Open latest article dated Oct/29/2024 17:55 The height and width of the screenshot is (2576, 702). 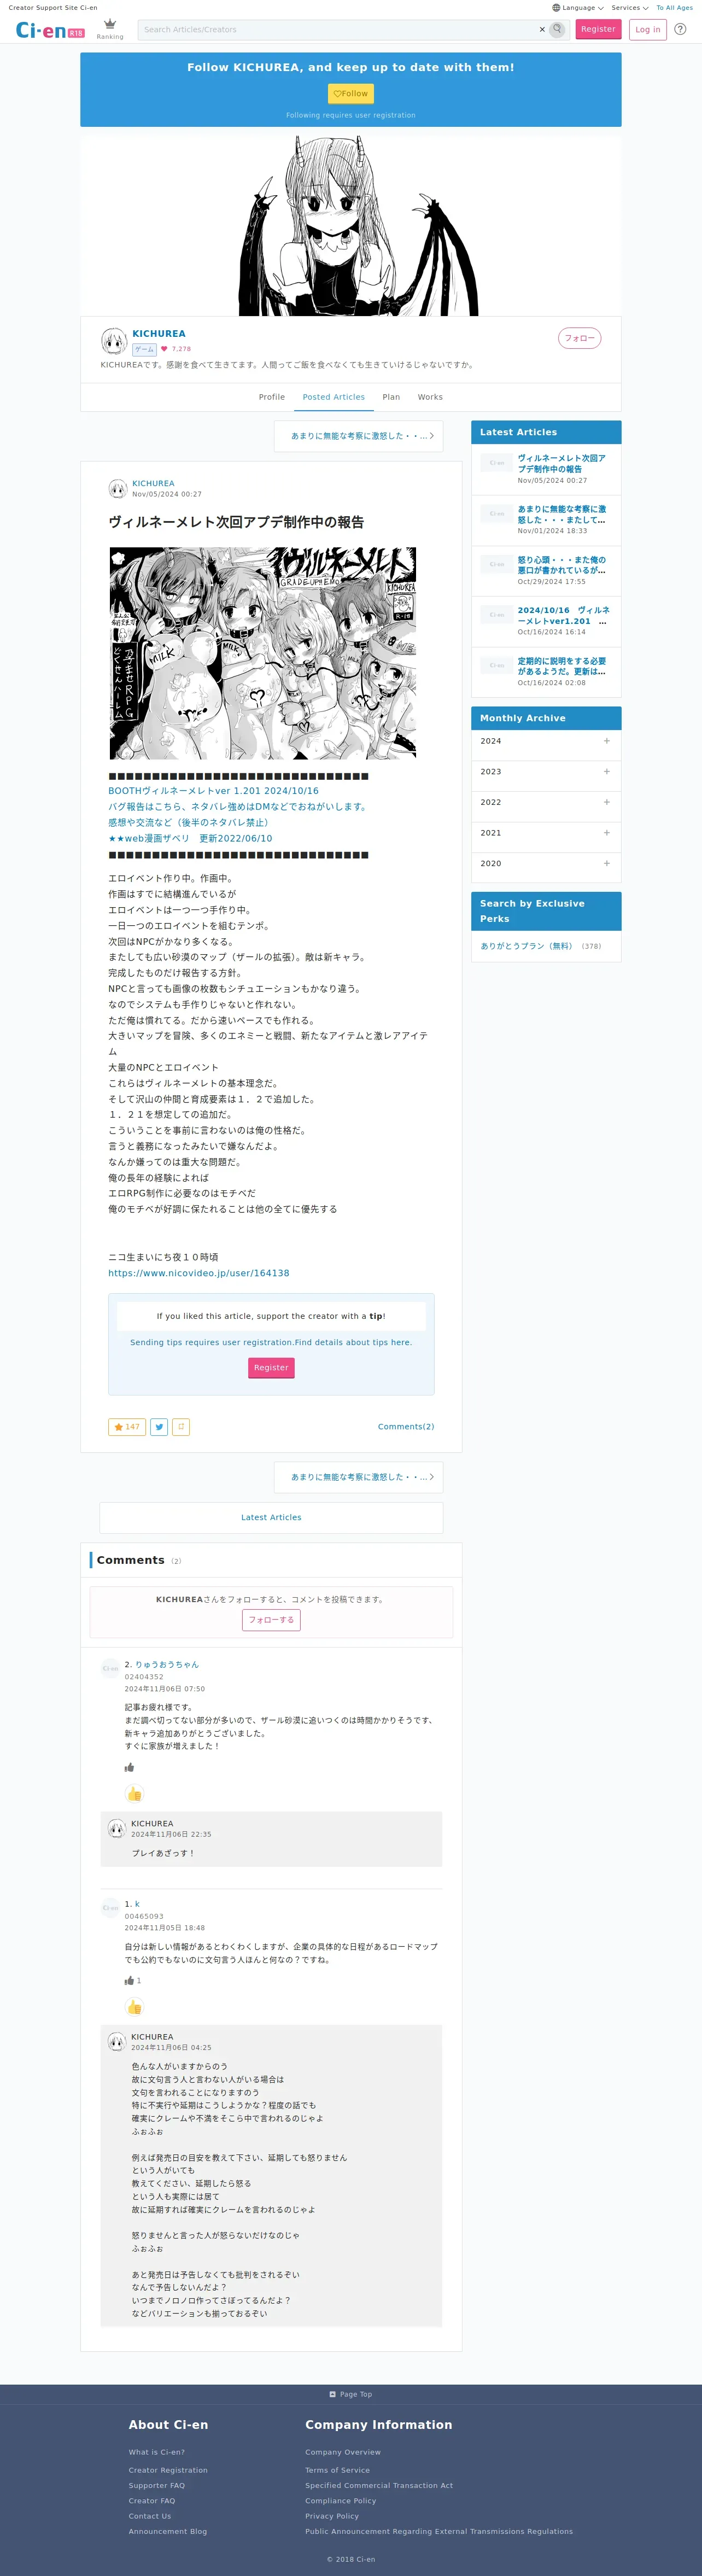click(546, 571)
